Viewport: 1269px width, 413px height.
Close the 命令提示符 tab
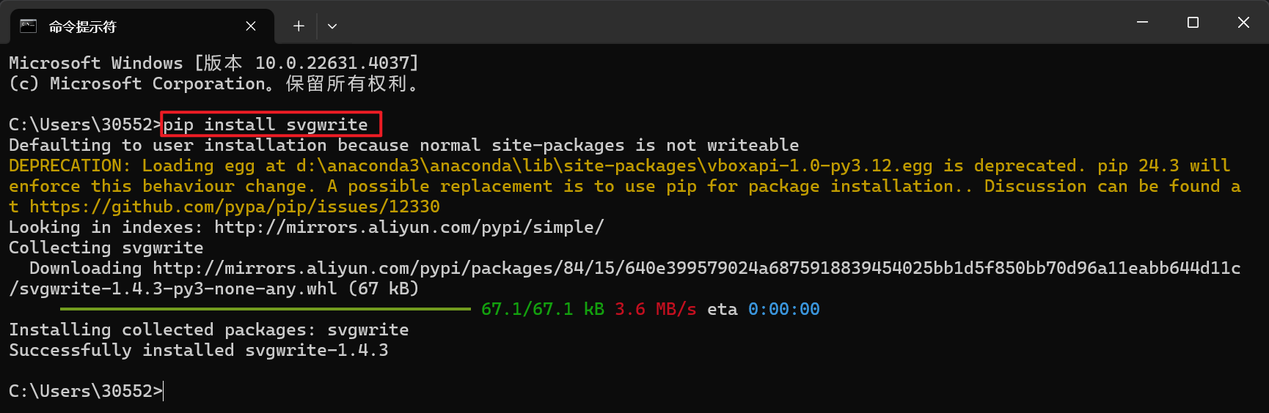click(x=251, y=26)
